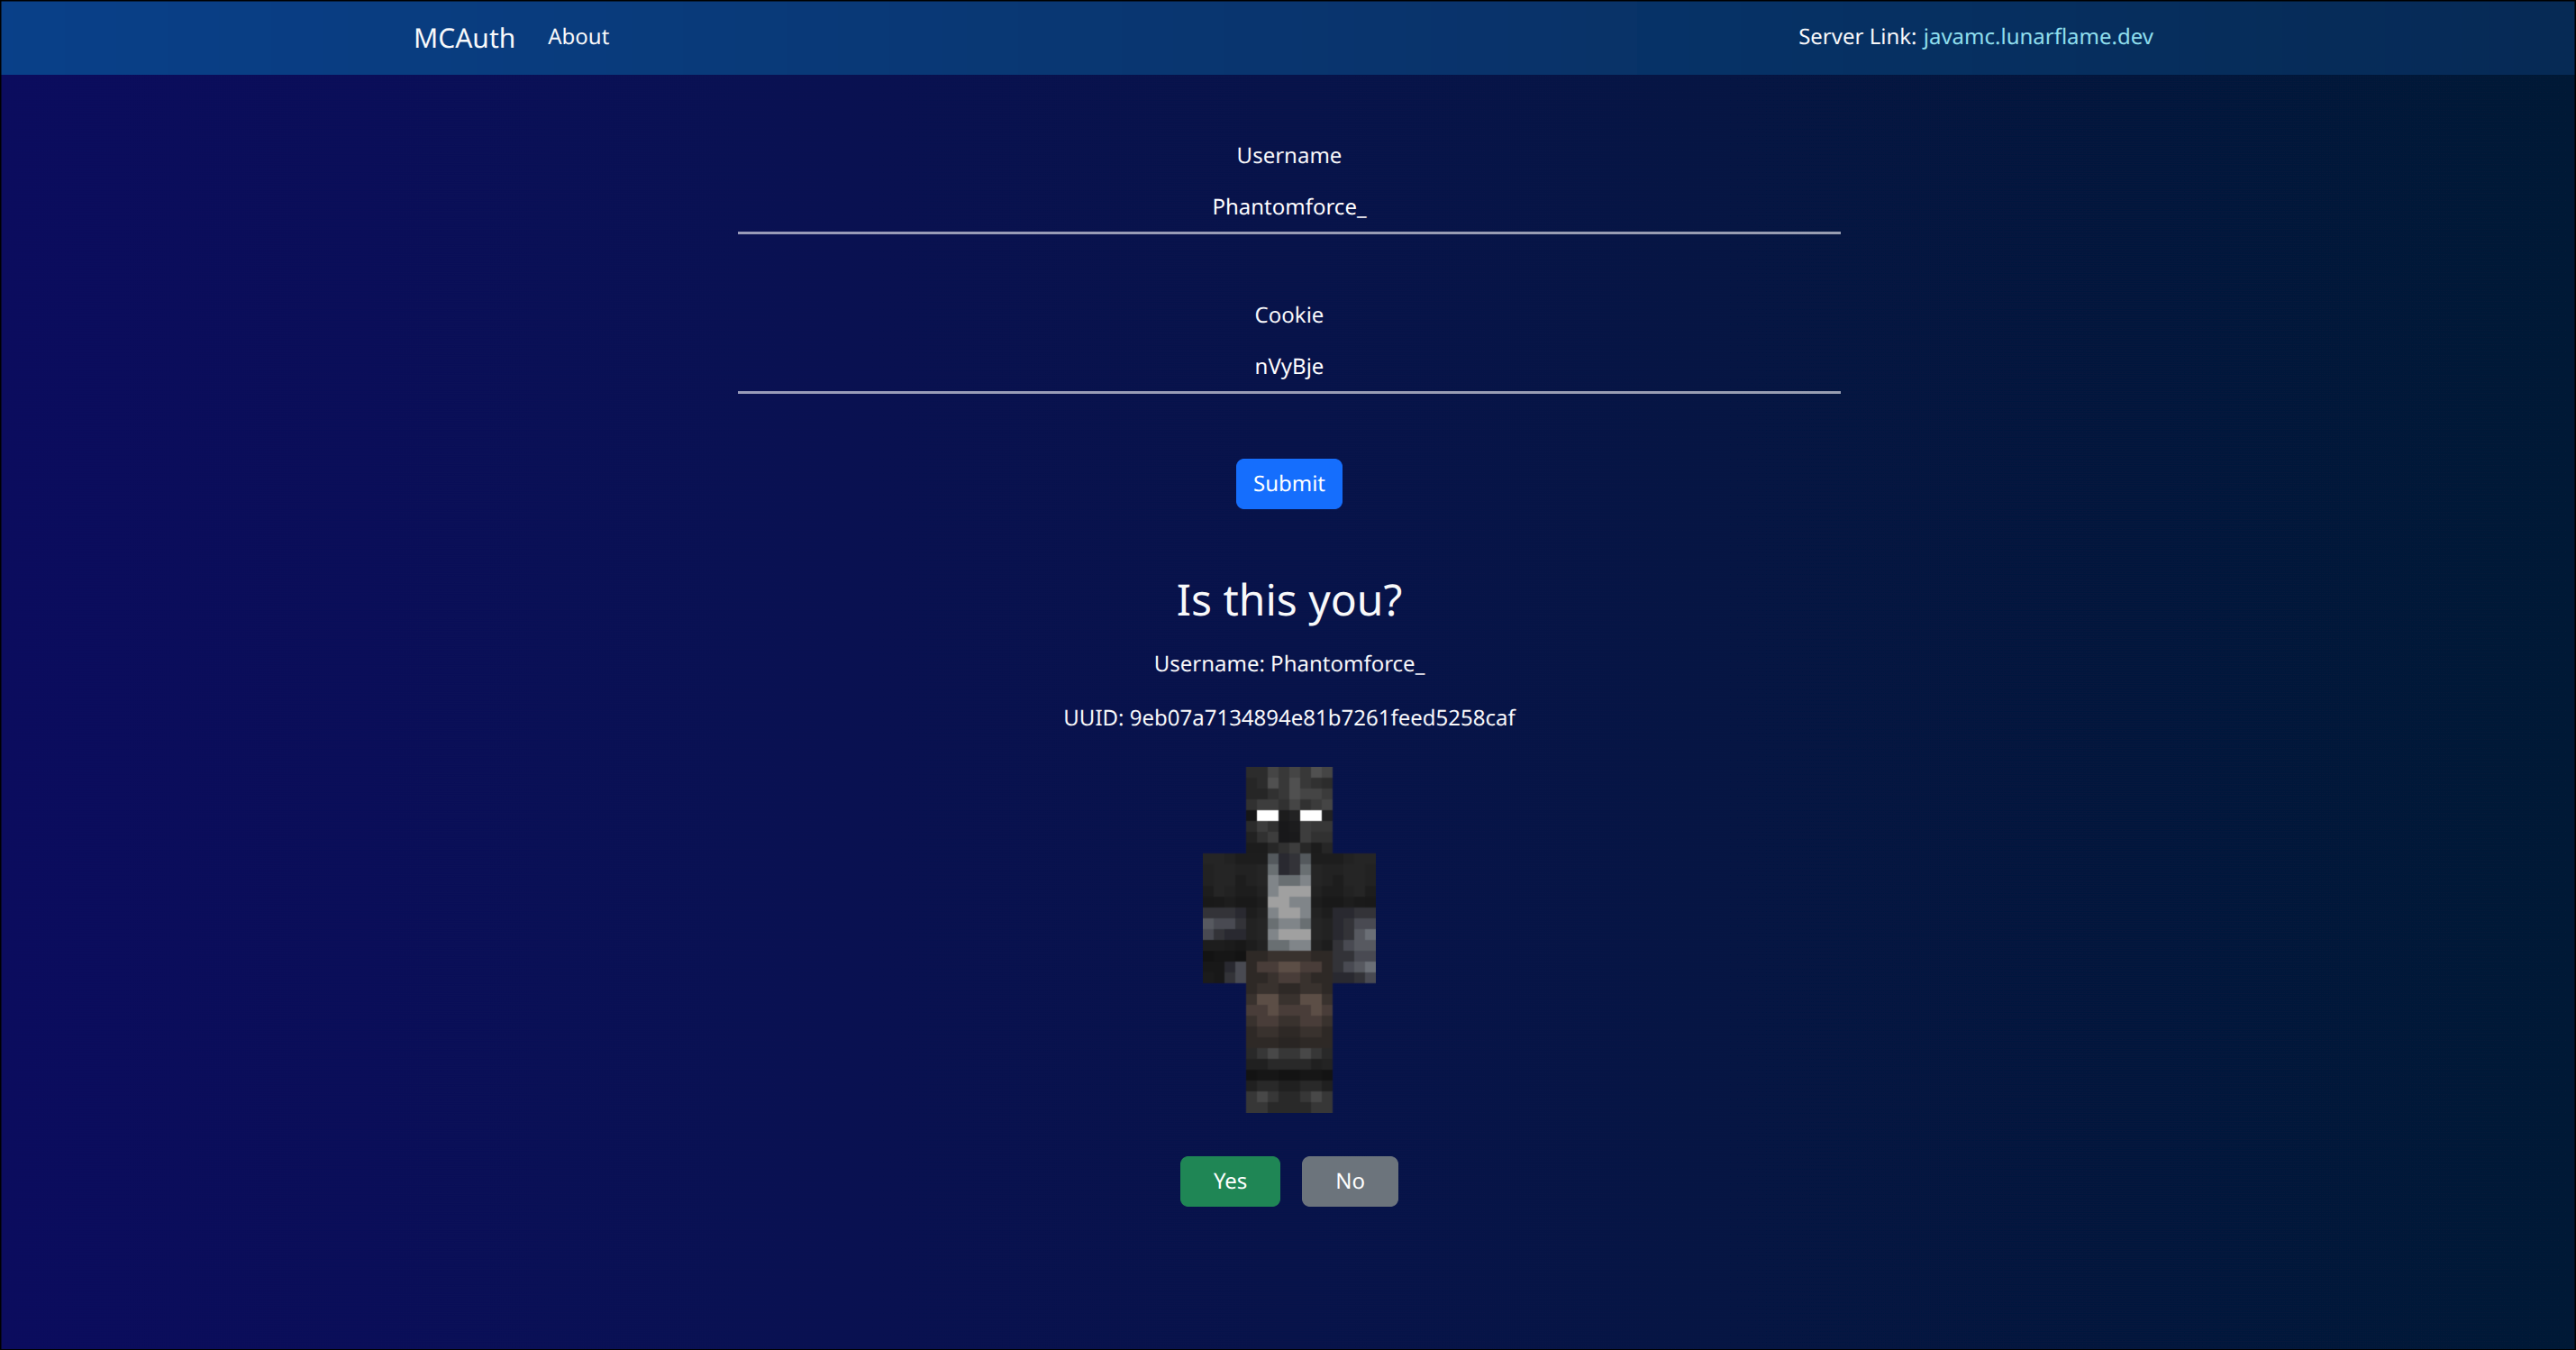Viewport: 2576px width, 1350px height.
Task: Click the 'Server Link:' label text
Action: point(1856,37)
